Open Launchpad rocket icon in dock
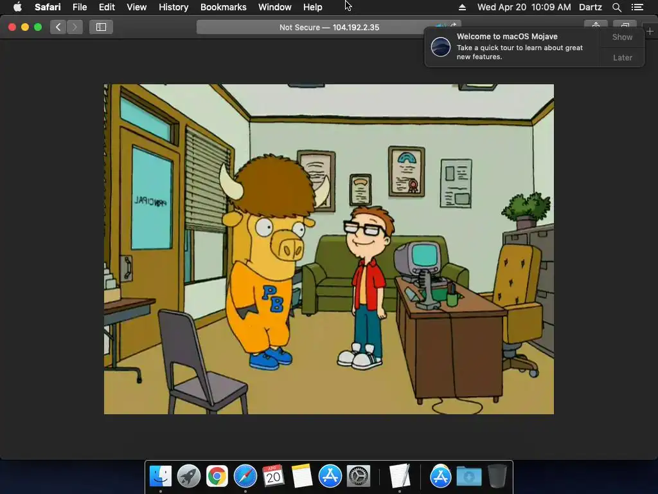 tap(189, 476)
